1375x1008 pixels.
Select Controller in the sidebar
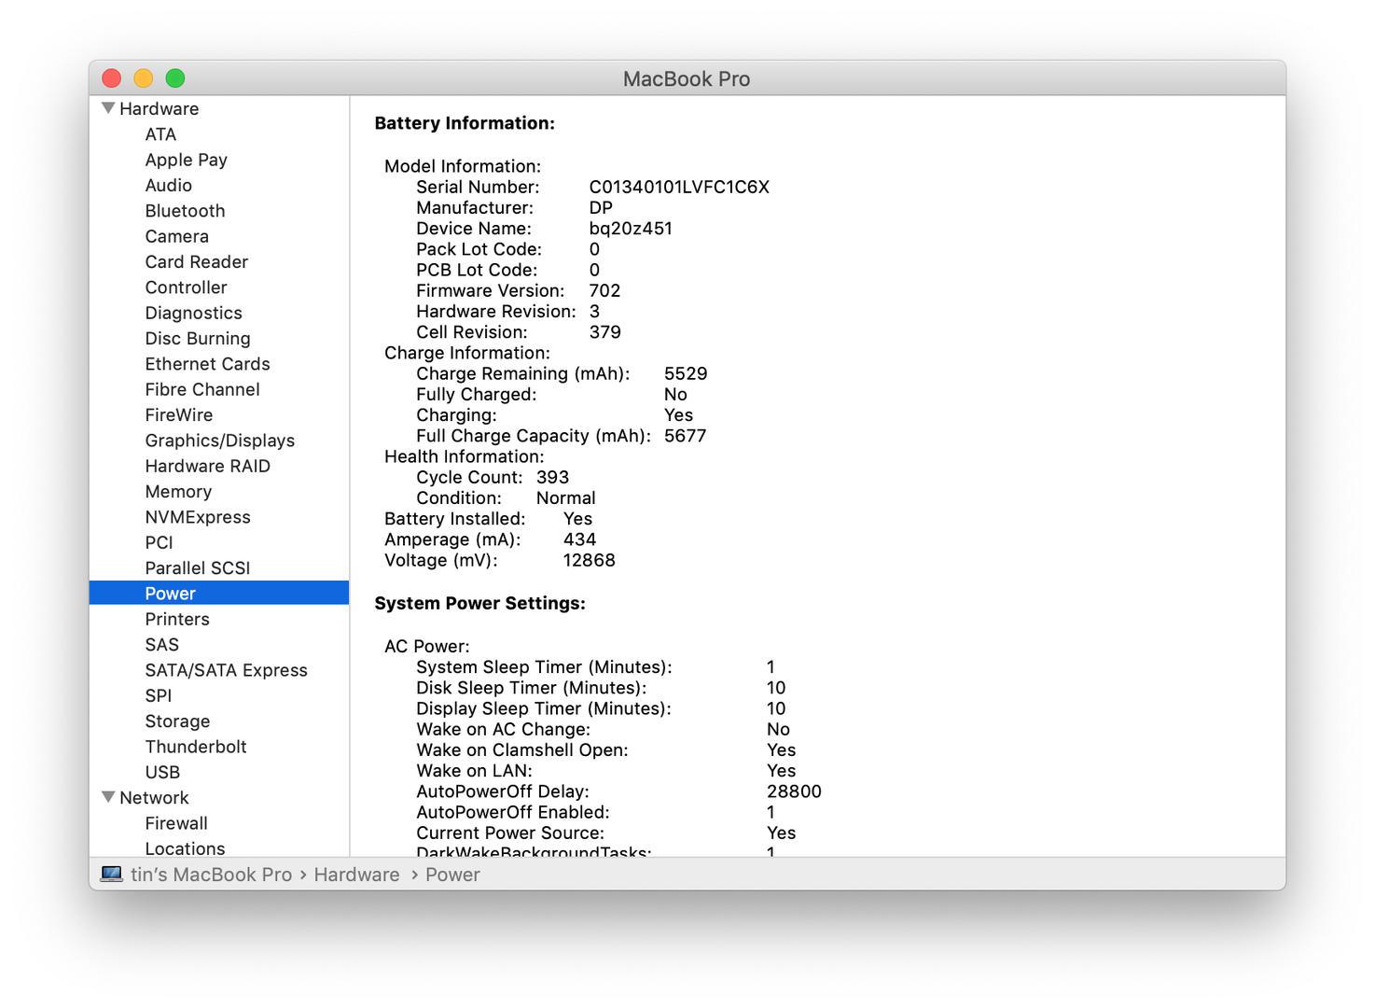click(186, 287)
